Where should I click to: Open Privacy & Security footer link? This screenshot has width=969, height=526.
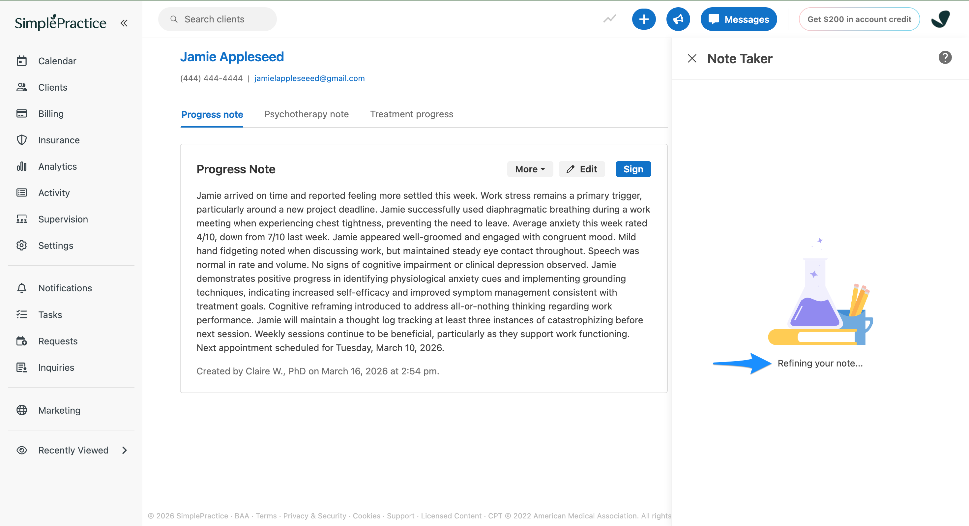pos(314,515)
